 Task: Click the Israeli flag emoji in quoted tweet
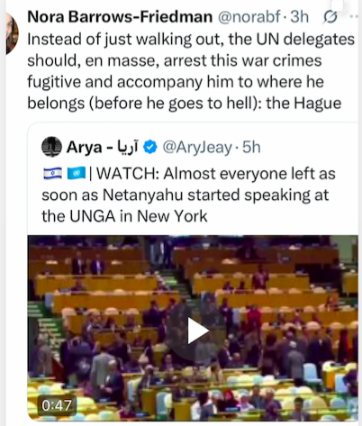52,174
